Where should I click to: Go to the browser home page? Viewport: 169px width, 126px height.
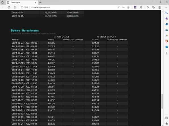(15, 7)
